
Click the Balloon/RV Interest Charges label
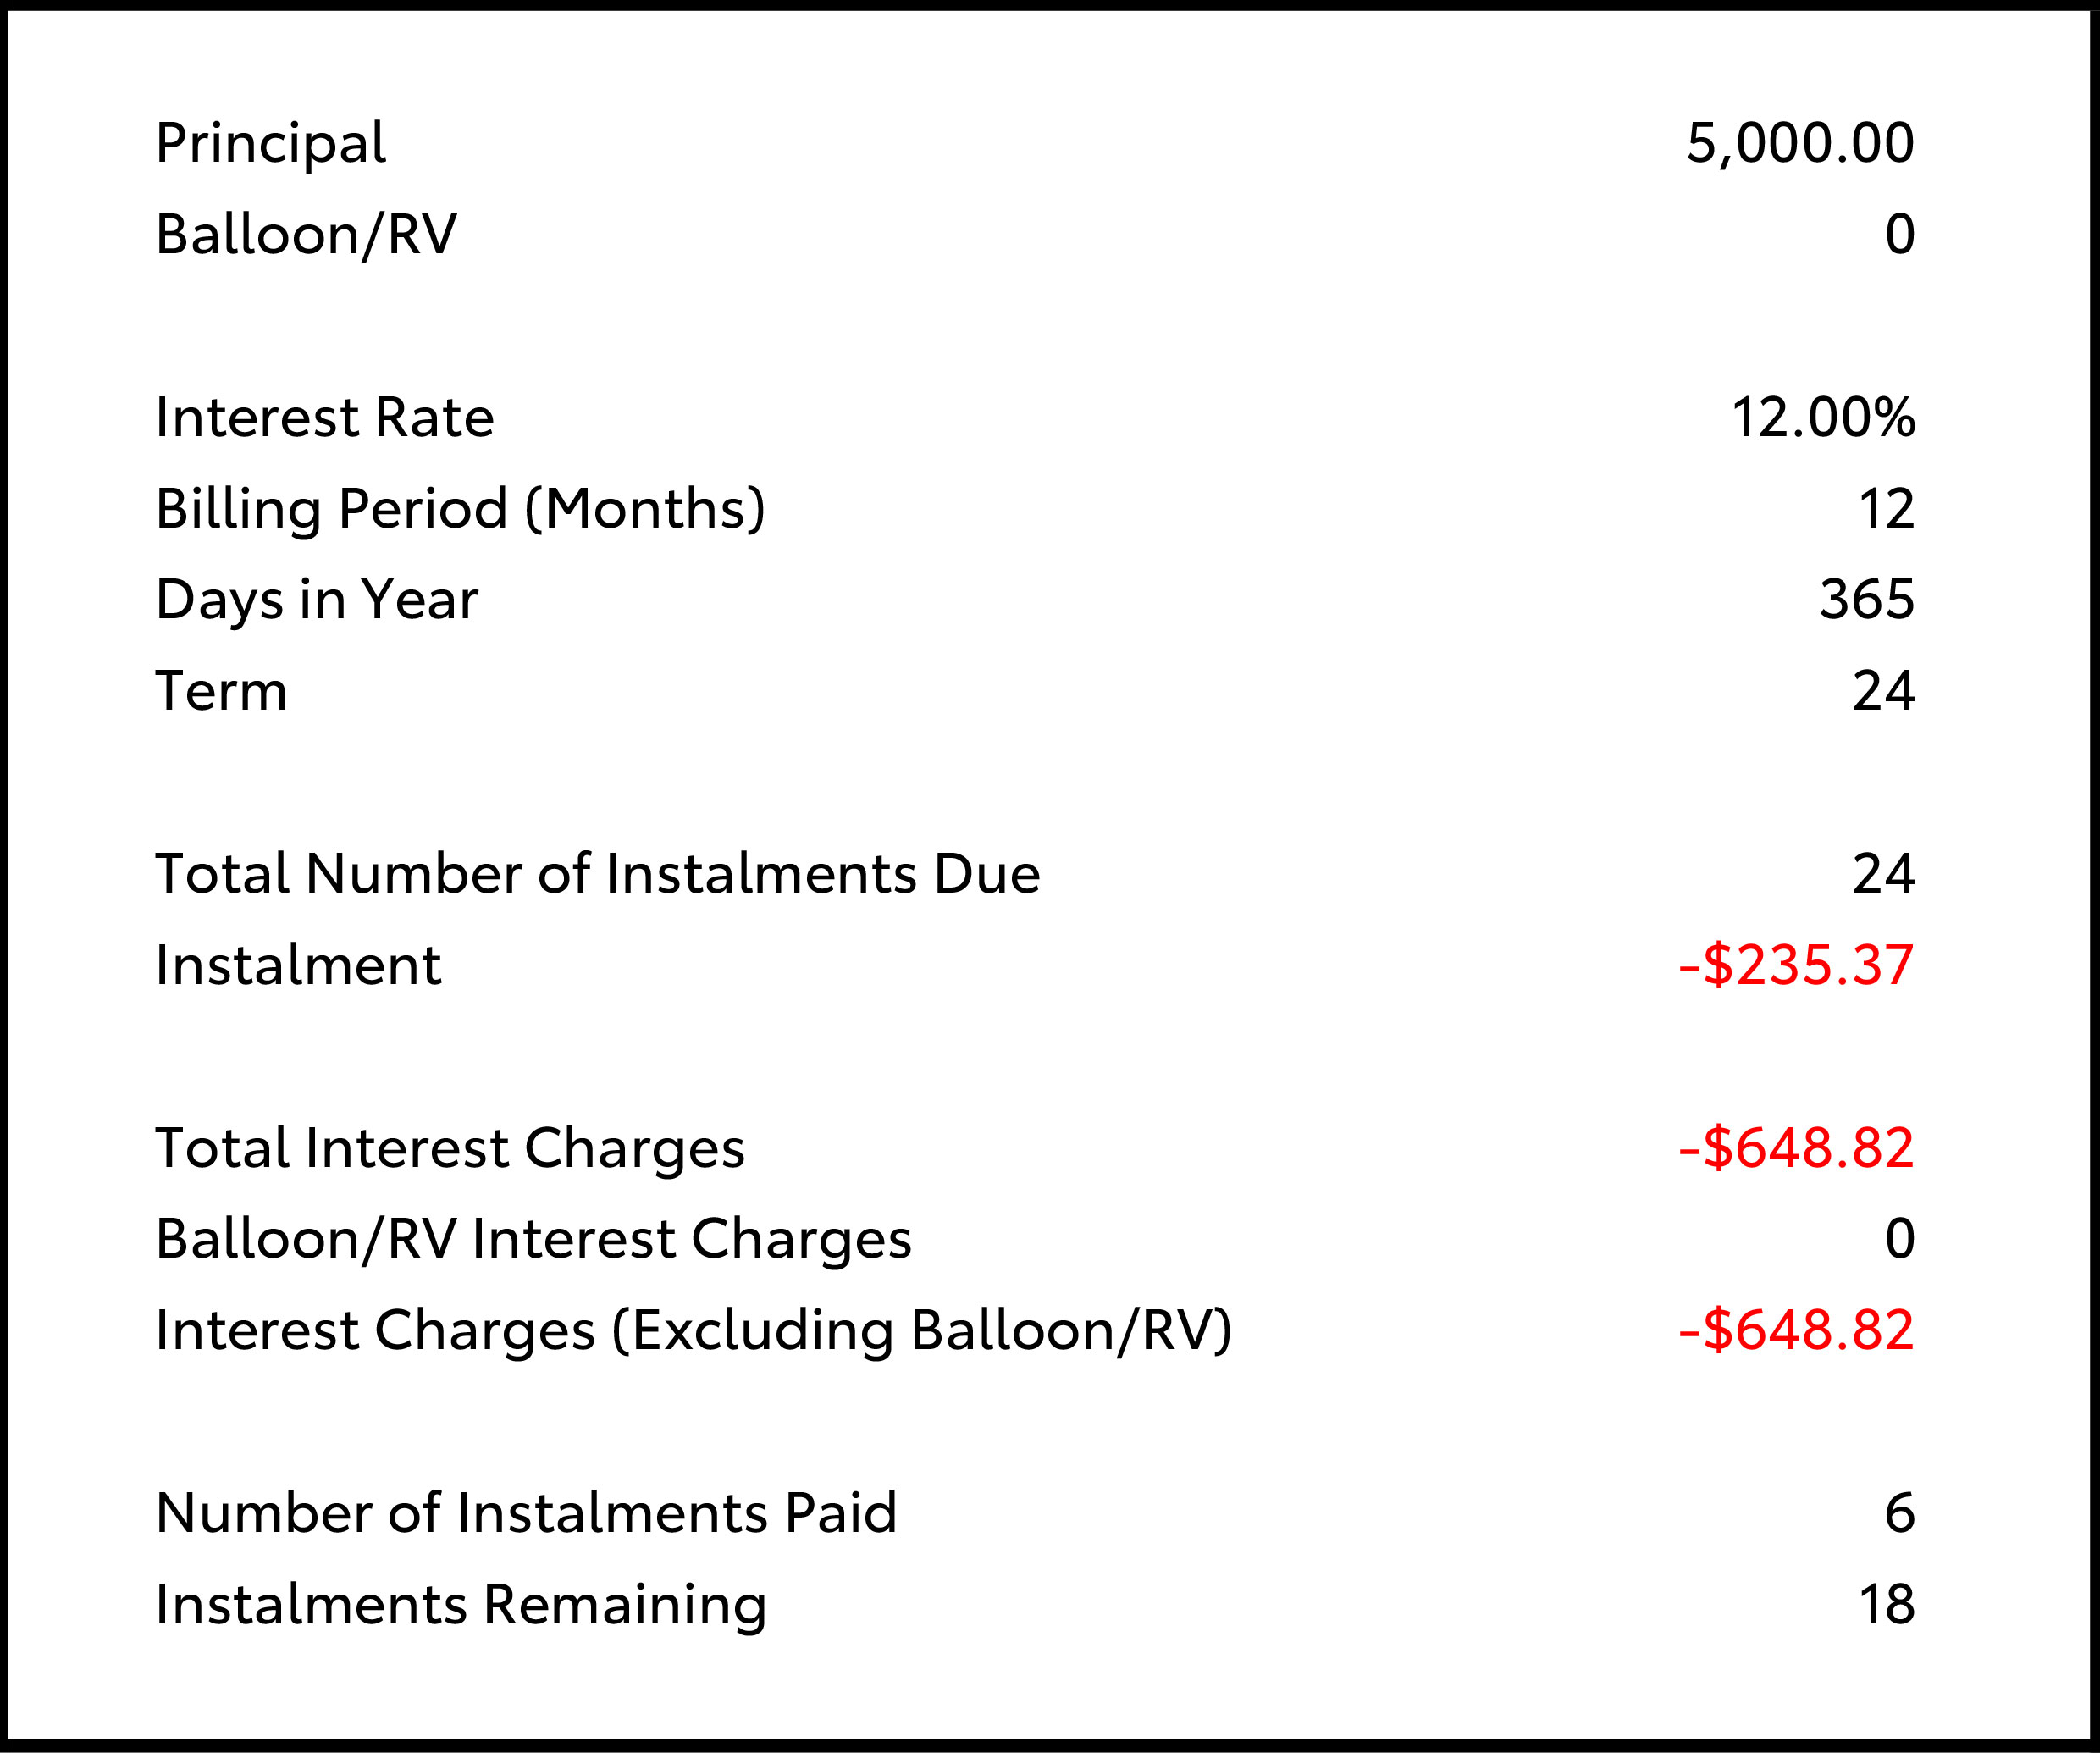coord(533,1239)
